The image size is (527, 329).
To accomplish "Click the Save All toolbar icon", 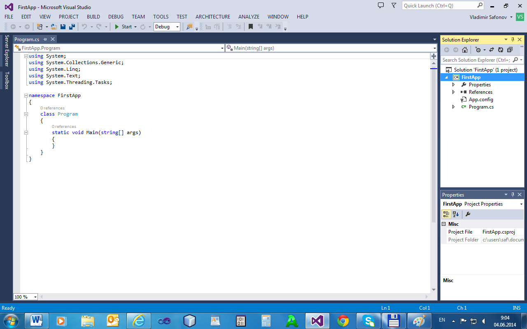I will (72, 27).
